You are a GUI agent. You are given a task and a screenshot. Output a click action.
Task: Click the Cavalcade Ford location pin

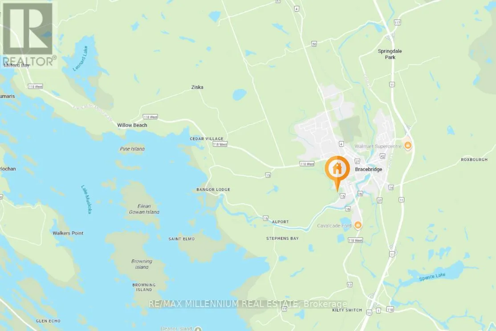358,226
